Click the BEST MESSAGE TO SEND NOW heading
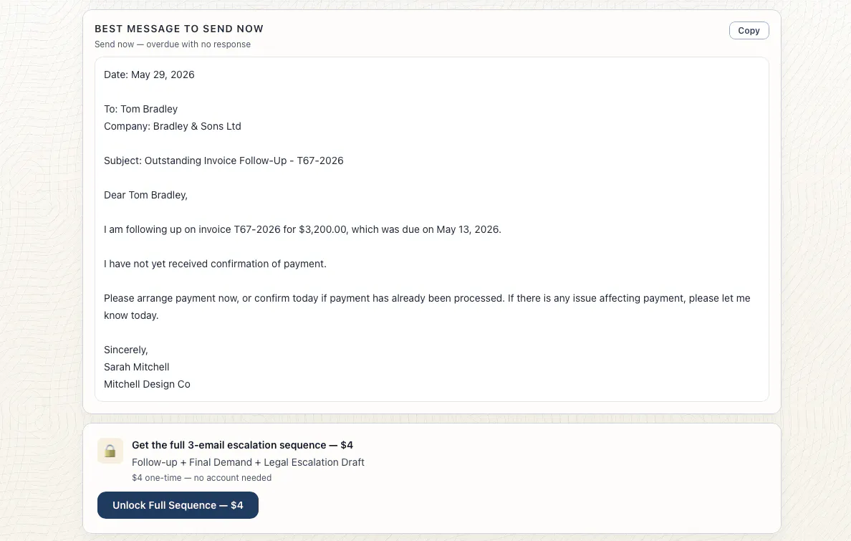This screenshot has width=851, height=541. pos(179,29)
